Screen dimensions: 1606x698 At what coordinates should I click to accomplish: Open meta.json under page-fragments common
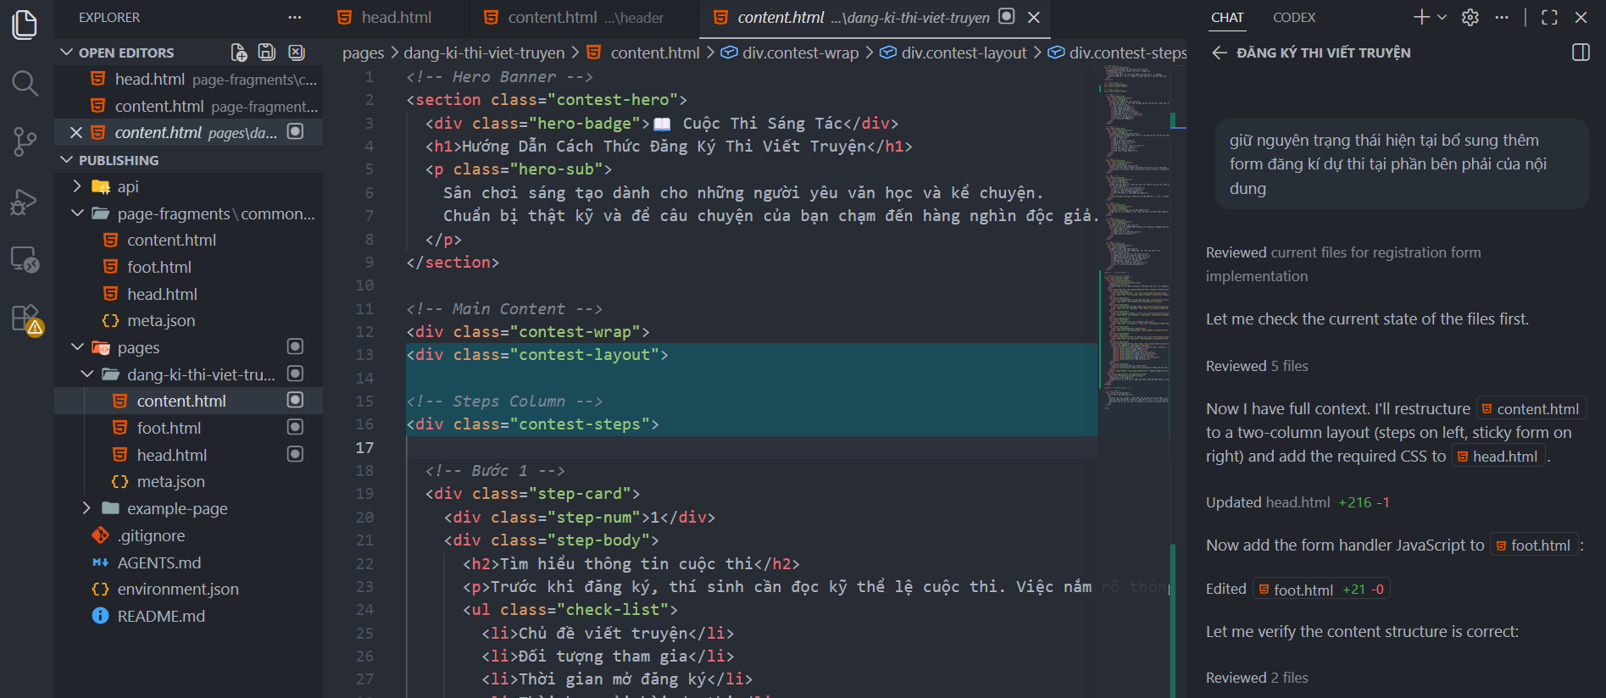point(161,321)
